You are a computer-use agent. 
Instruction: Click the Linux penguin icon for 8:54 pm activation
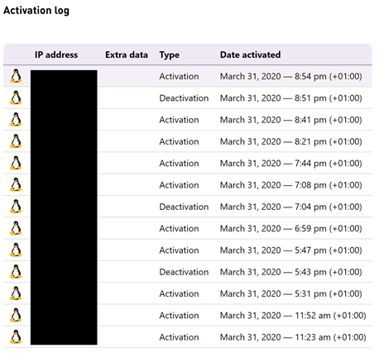click(x=16, y=76)
